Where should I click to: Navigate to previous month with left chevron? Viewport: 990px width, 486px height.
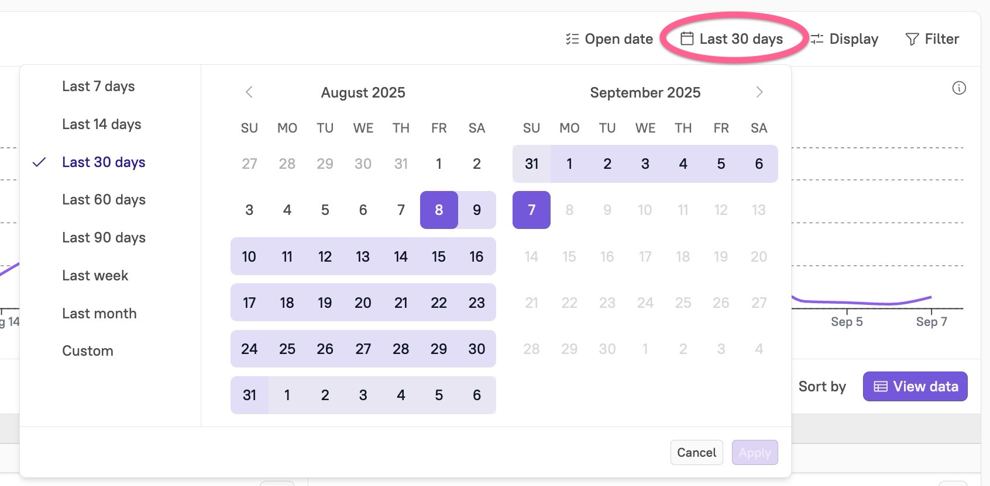tap(249, 92)
